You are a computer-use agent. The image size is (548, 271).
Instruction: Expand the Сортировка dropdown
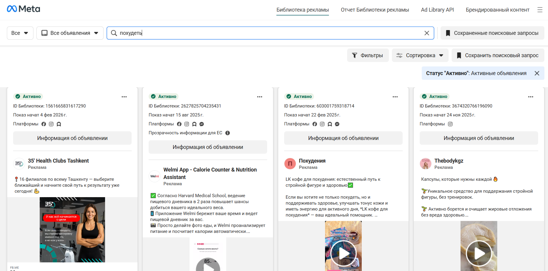tap(420, 55)
